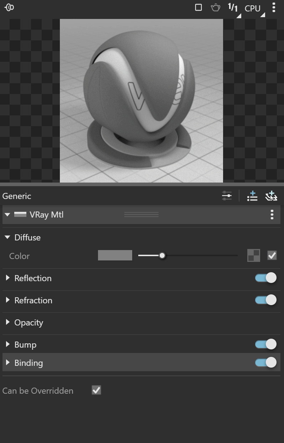The image size is (284, 443).
Task: Click the sliders settings icon beside Generic
Action: click(x=227, y=196)
